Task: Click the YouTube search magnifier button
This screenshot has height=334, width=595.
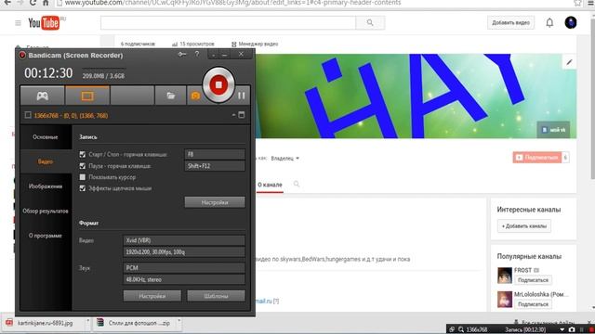Action: click(x=370, y=22)
